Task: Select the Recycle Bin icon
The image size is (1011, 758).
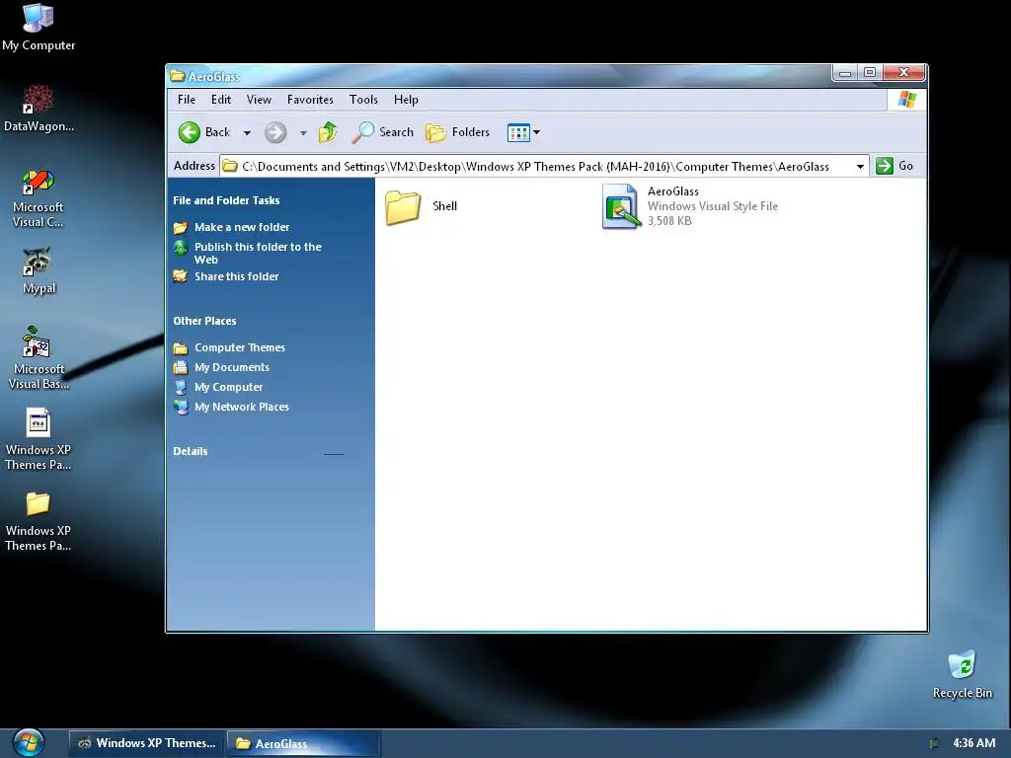Action: [x=962, y=664]
